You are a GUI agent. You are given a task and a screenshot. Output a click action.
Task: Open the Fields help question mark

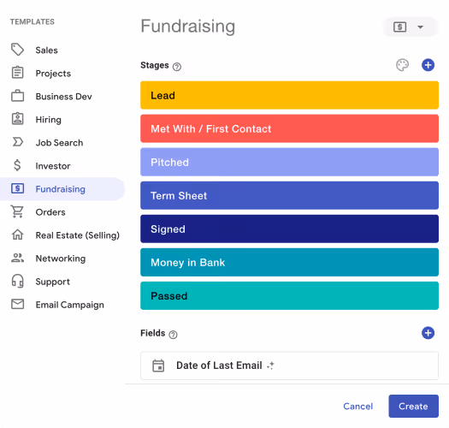coord(173,335)
